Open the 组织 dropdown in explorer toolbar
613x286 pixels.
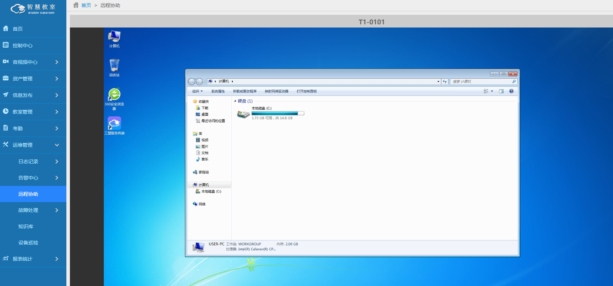pos(197,91)
